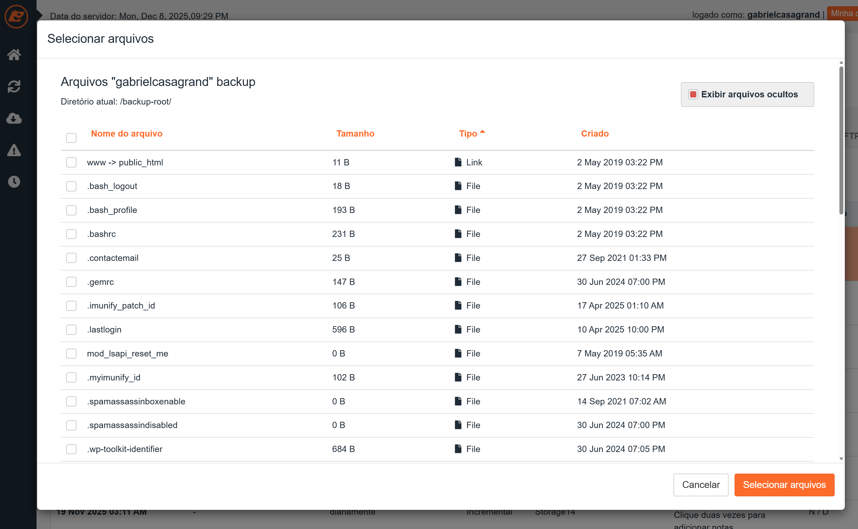Click the clock history icon
Screen dimensions: 858x529
(14, 182)
